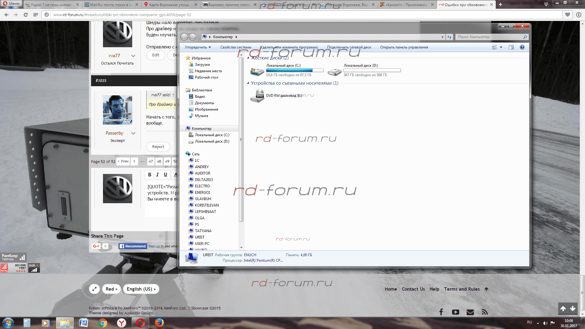Click the help question mark icon
The height and width of the screenshot is (329, 585).
(x=522, y=47)
